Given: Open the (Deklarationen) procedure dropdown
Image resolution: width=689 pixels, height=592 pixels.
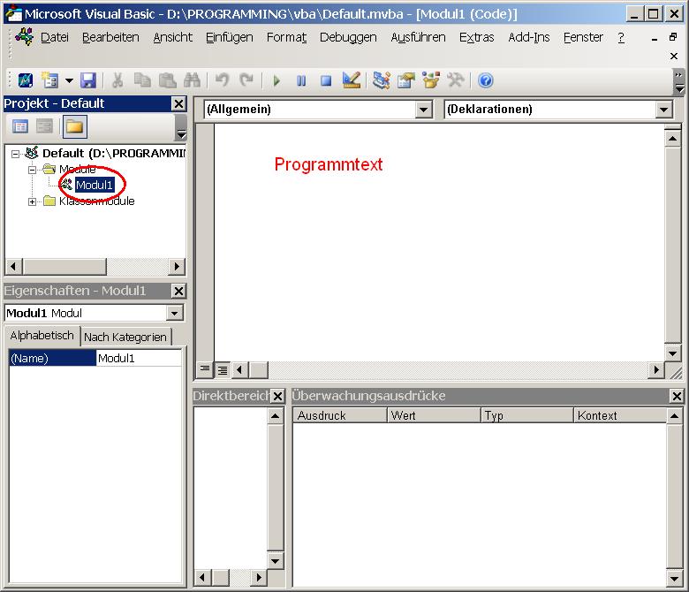Looking at the screenshot, I should (664, 110).
